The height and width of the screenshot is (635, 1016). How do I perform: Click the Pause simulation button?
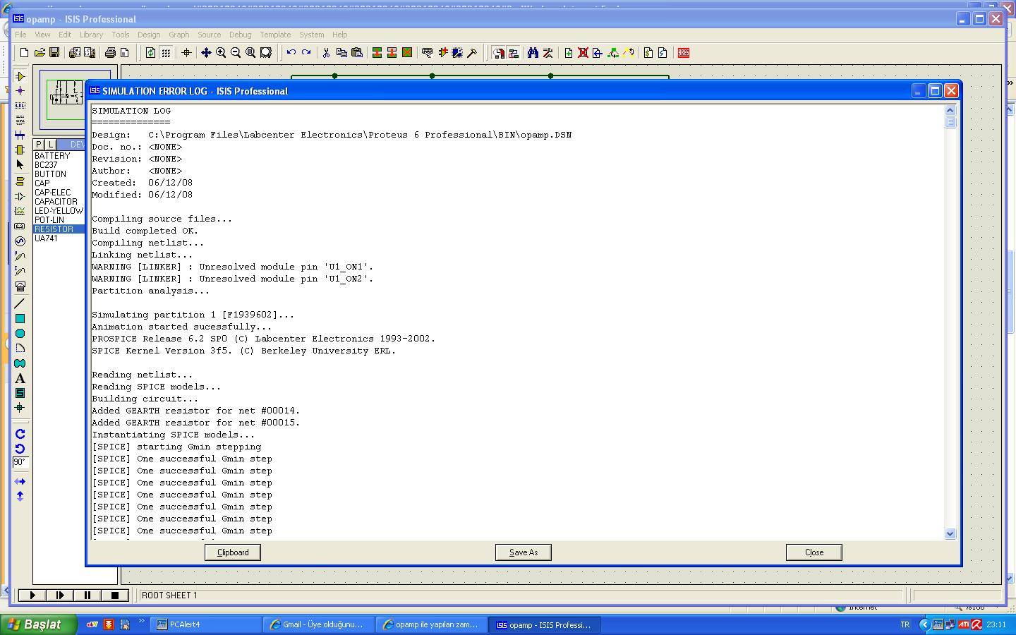pyautogui.click(x=87, y=595)
